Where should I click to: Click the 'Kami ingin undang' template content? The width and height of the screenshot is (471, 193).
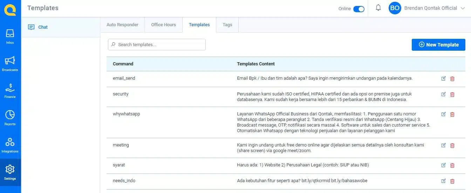[330, 148]
